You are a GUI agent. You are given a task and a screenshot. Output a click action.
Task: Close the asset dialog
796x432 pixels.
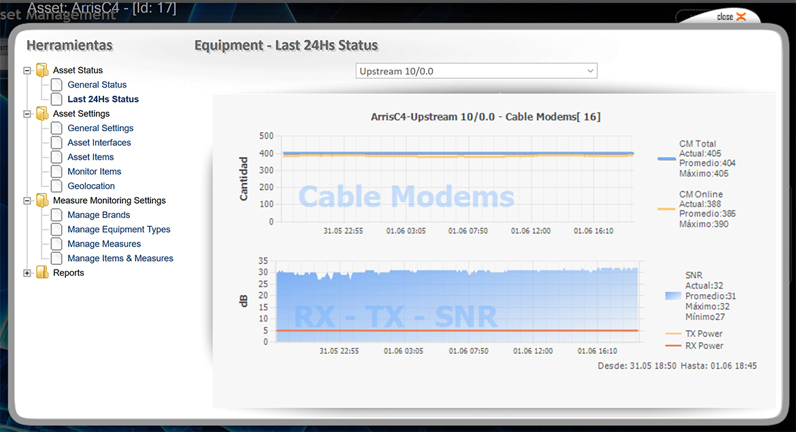click(731, 17)
